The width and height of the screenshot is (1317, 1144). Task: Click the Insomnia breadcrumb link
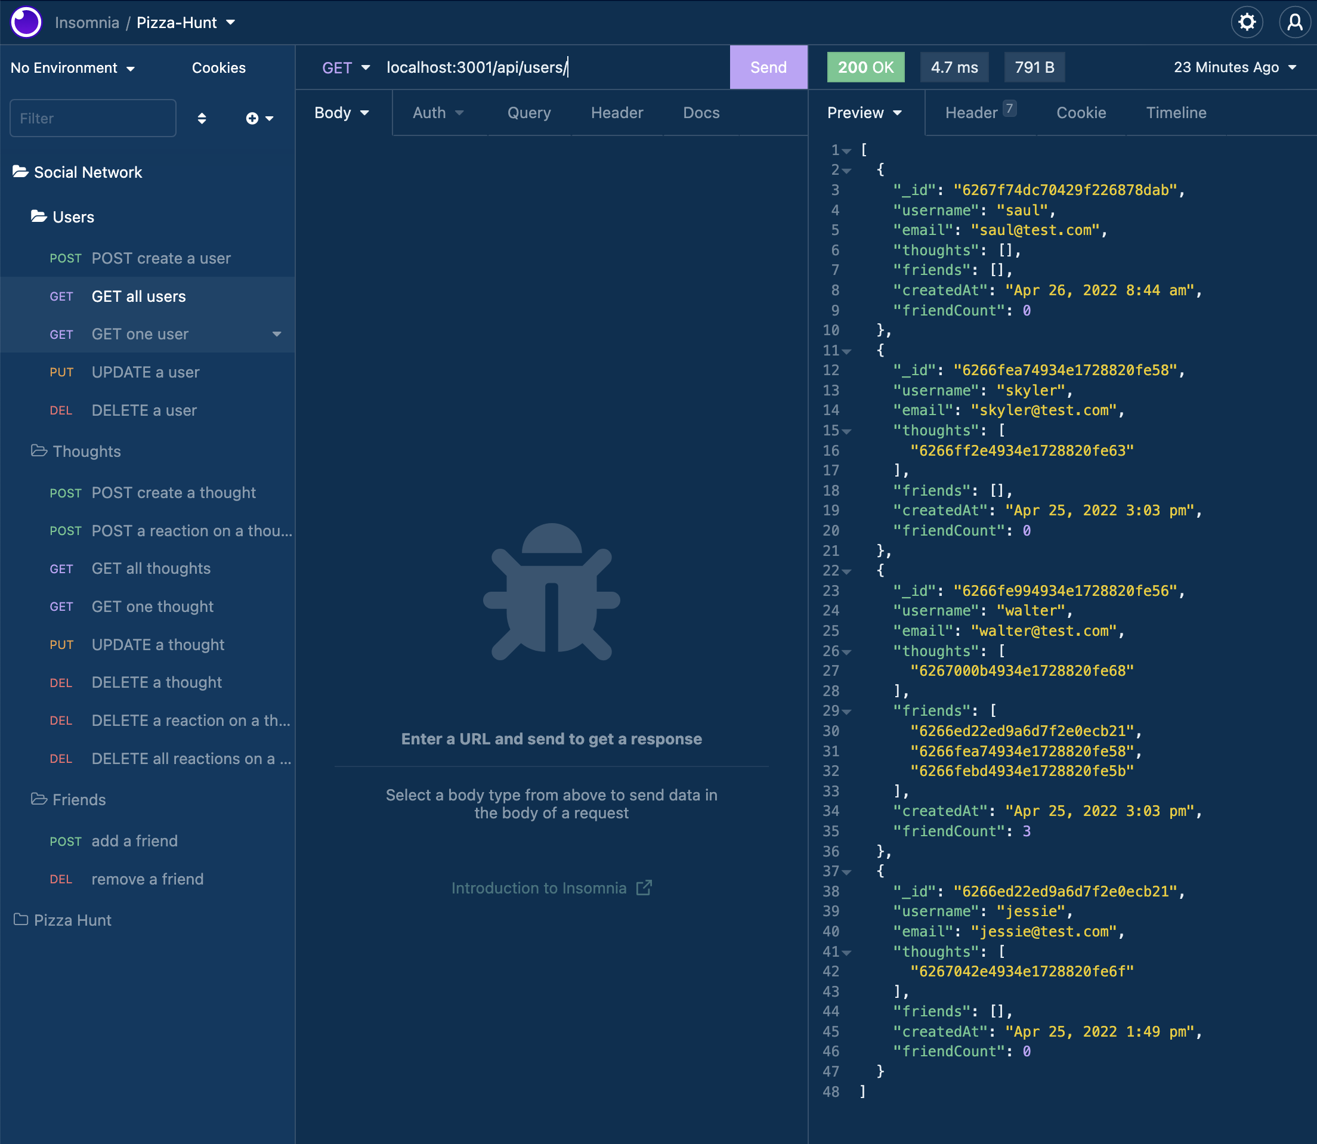click(87, 22)
